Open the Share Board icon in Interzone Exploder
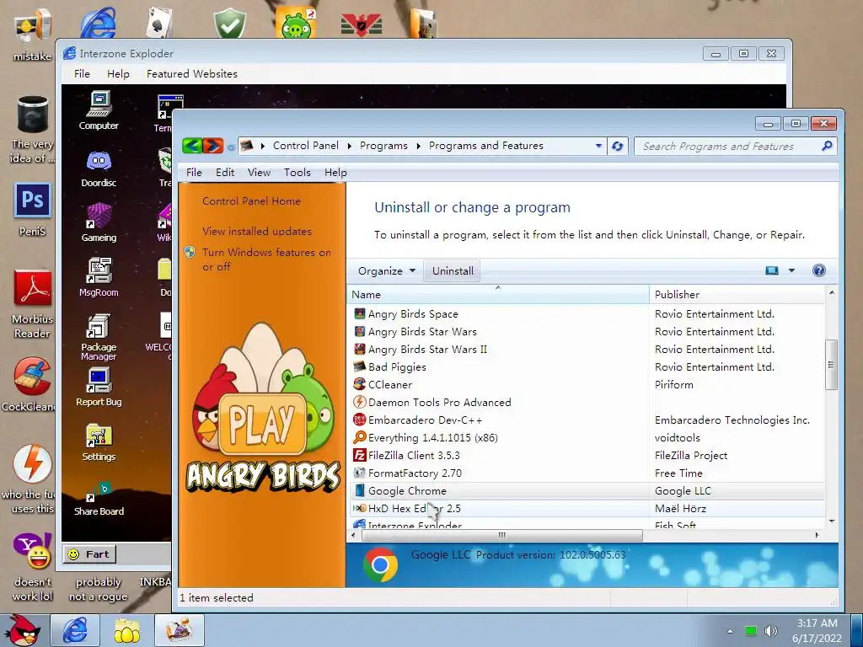Viewport: 863px width, 647px height. click(99, 499)
